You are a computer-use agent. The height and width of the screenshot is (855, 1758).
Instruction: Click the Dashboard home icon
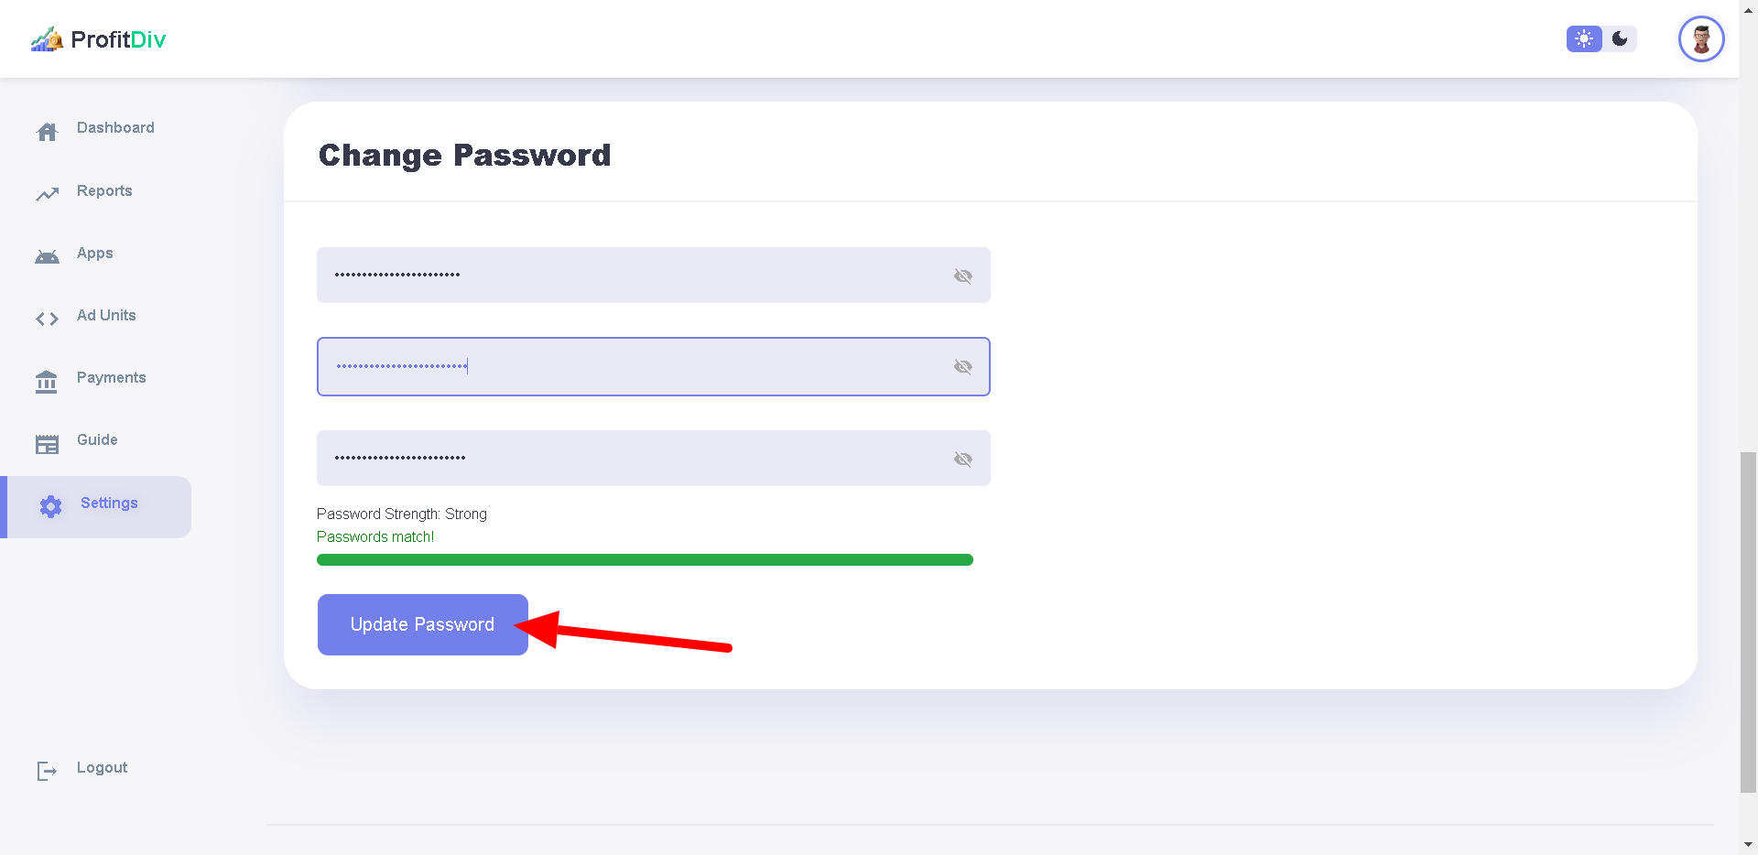(47, 132)
